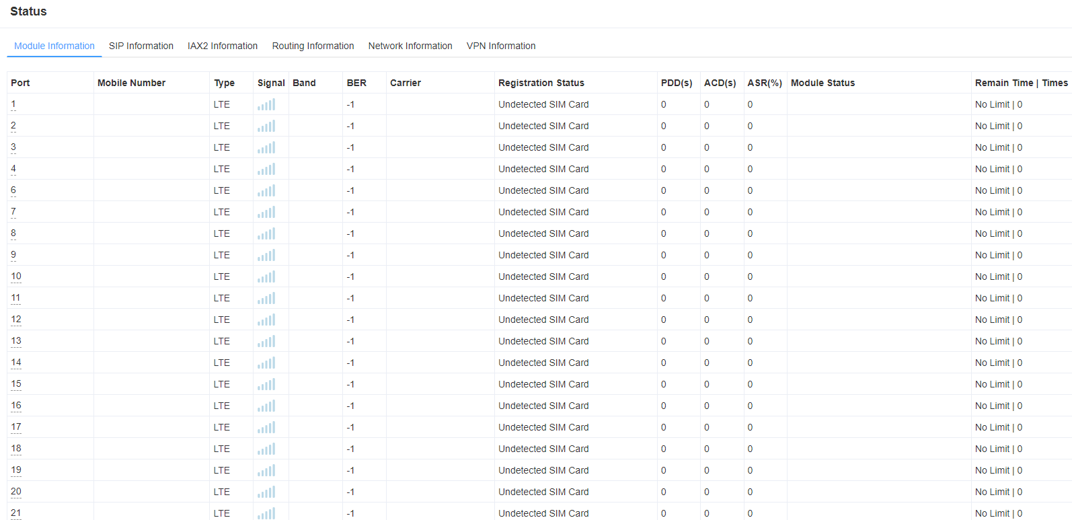This screenshot has height=520, width=1072.
Task: Open the Module Information tab
Action: click(54, 46)
